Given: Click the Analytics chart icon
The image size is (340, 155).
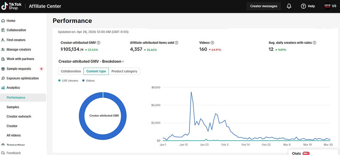Looking at the screenshot, I should (3, 88).
